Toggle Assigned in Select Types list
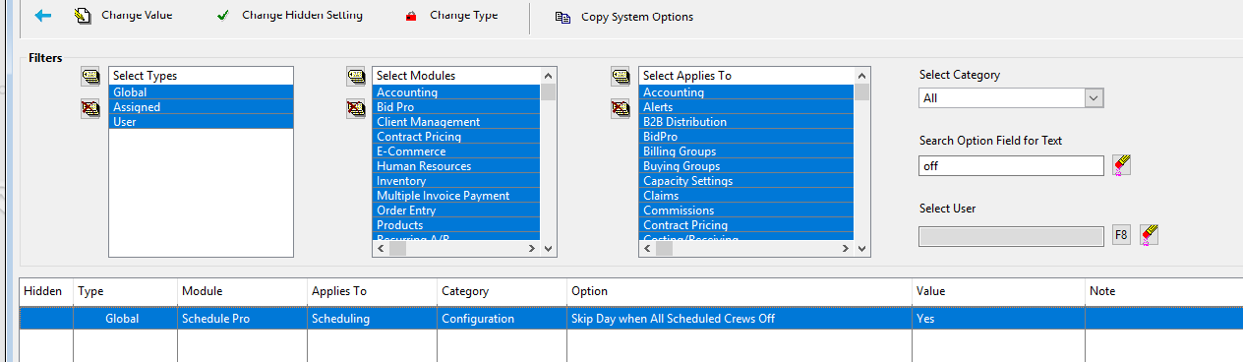Viewport: 1243px width, 362px height. point(201,107)
